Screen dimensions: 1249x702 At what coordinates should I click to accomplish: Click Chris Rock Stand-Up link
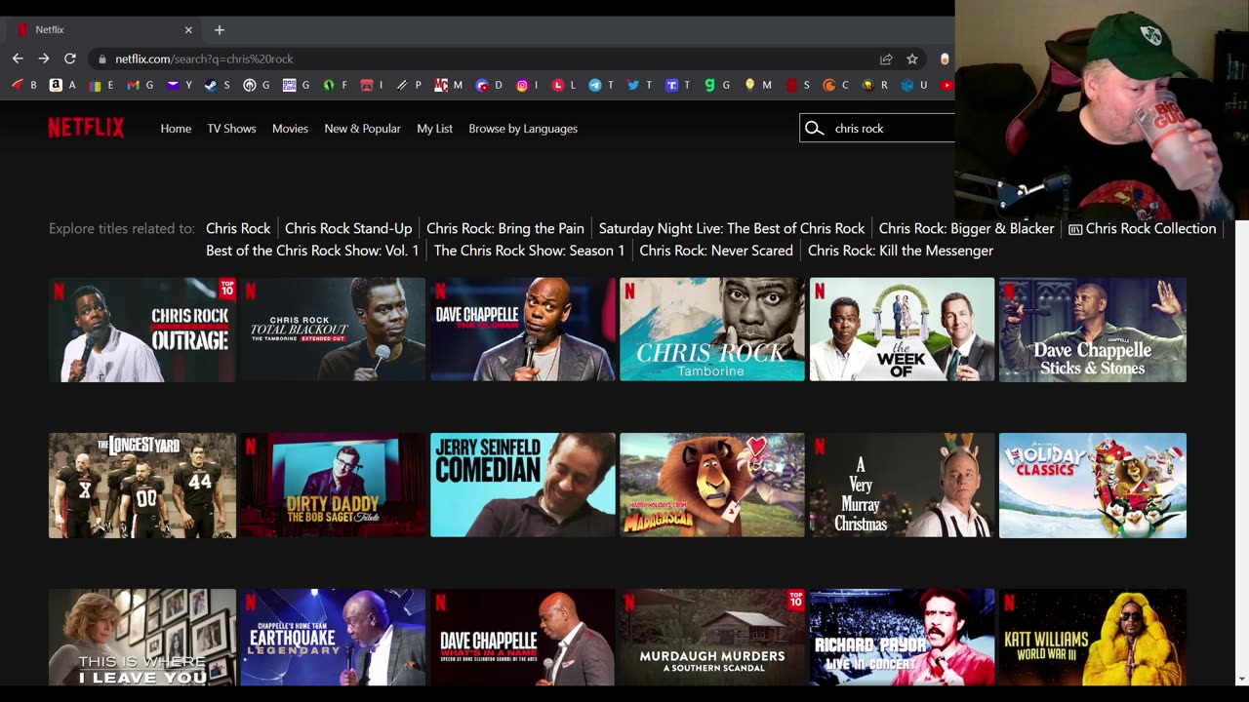point(348,228)
